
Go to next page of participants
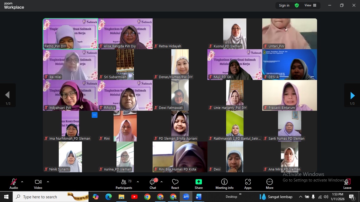(x=352, y=95)
